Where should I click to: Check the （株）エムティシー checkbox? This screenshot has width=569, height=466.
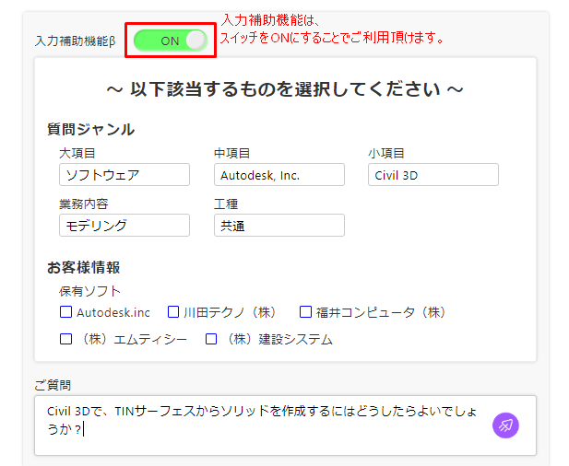point(65,339)
